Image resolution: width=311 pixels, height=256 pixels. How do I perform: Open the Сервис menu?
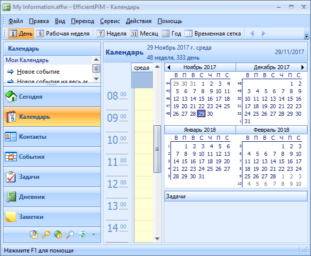pos(109,21)
